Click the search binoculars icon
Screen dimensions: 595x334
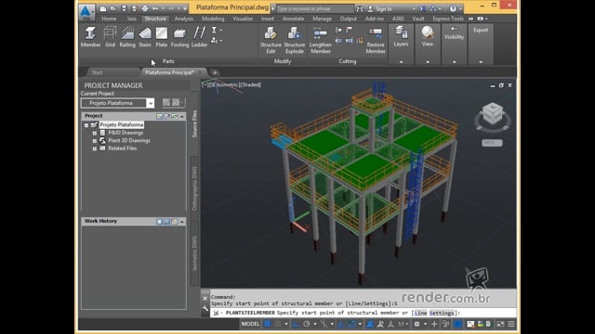(360, 8)
